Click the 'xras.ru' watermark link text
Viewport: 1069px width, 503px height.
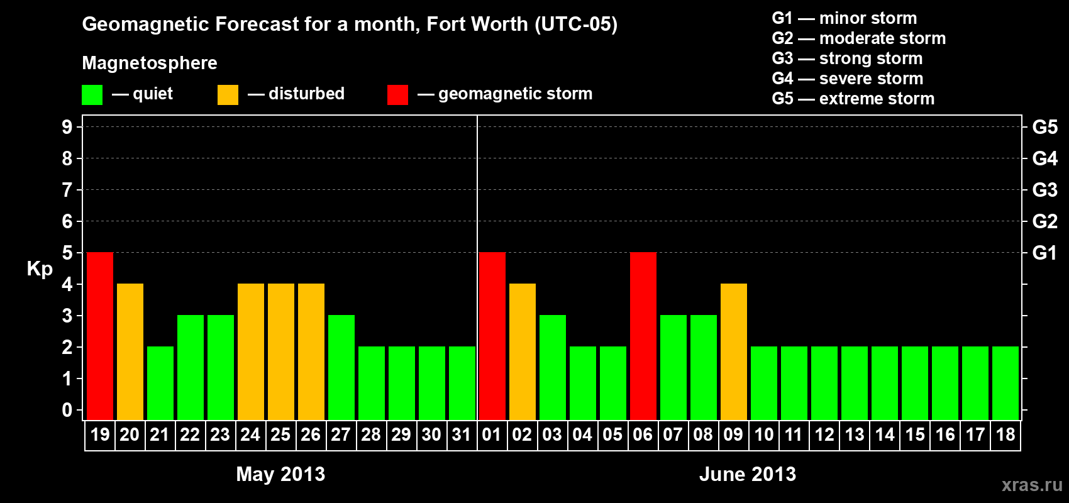click(x=1032, y=485)
